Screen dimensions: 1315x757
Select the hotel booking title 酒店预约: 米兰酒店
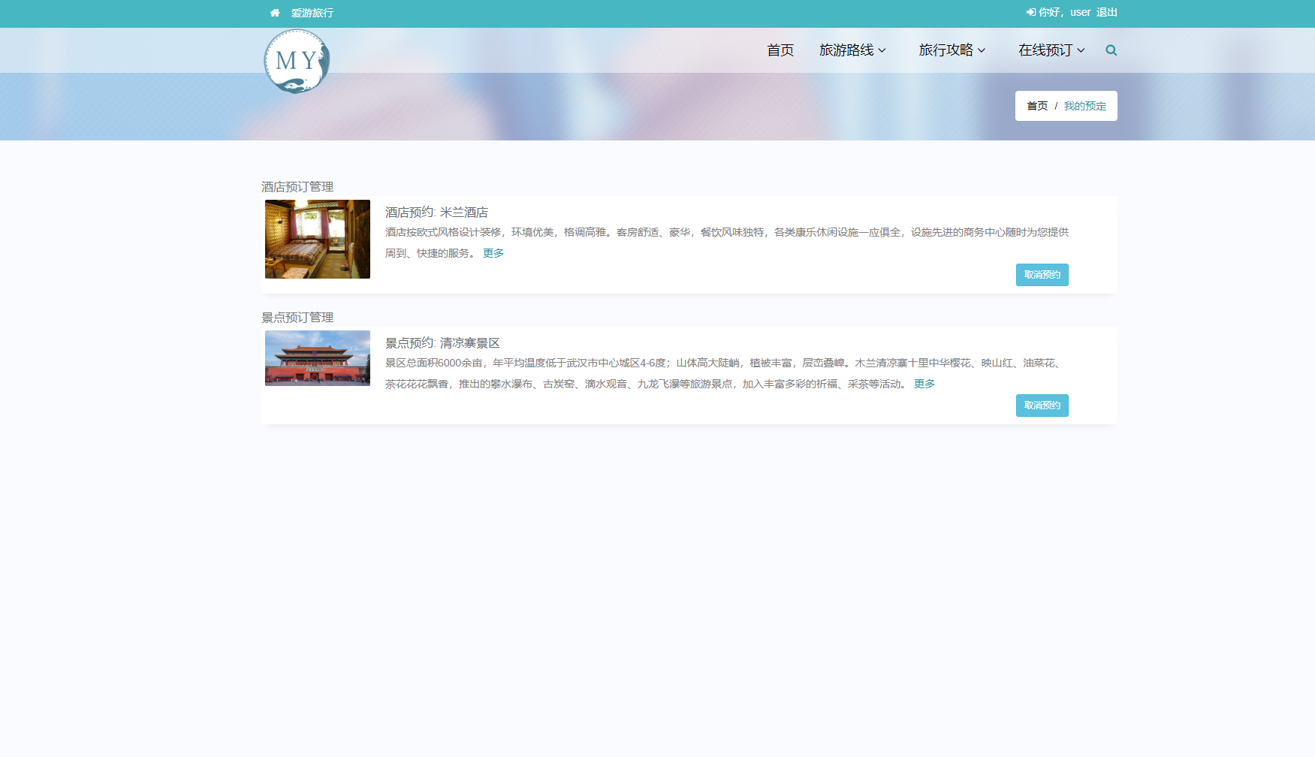click(x=436, y=212)
